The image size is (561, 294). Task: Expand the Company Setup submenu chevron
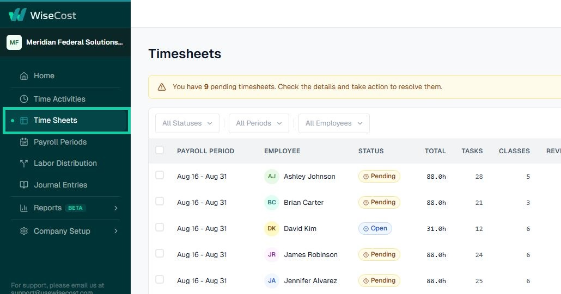click(x=116, y=231)
